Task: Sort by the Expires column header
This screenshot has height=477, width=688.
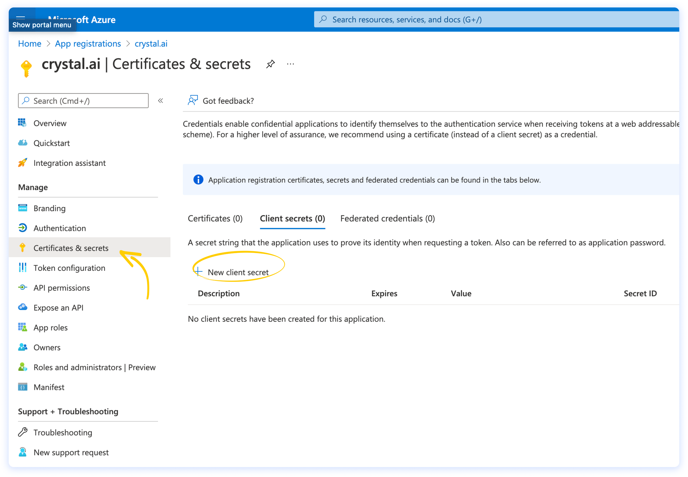Action: (384, 294)
